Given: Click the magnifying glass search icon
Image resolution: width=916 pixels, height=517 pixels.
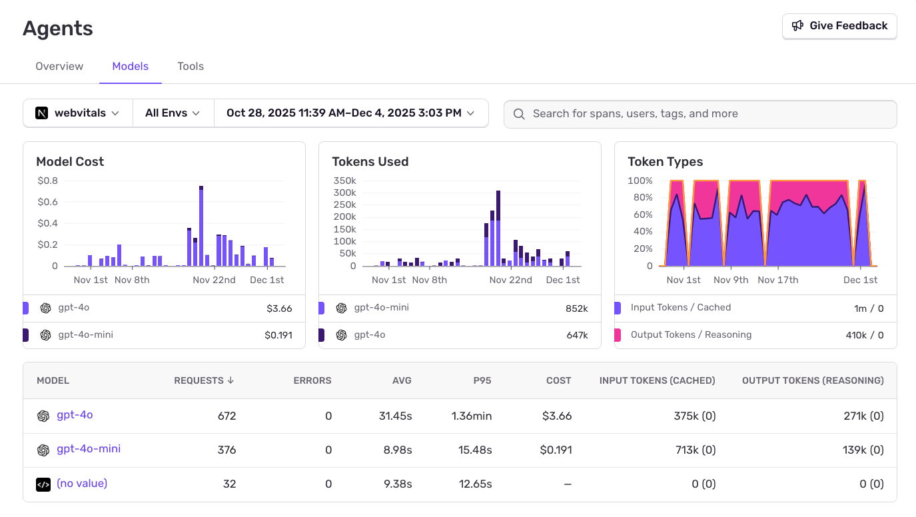Looking at the screenshot, I should pyautogui.click(x=519, y=114).
